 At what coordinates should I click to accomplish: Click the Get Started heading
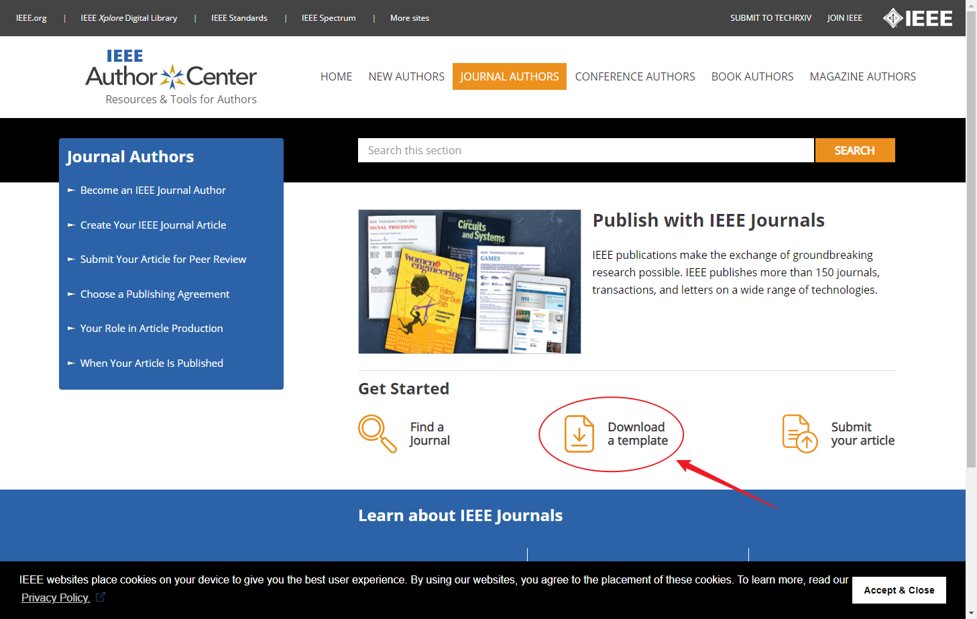click(x=404, y=389)
